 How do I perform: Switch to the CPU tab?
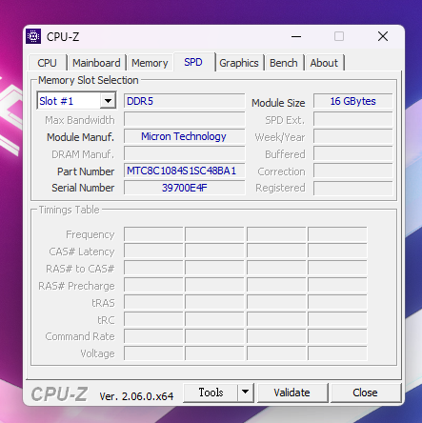pos(48,63)
